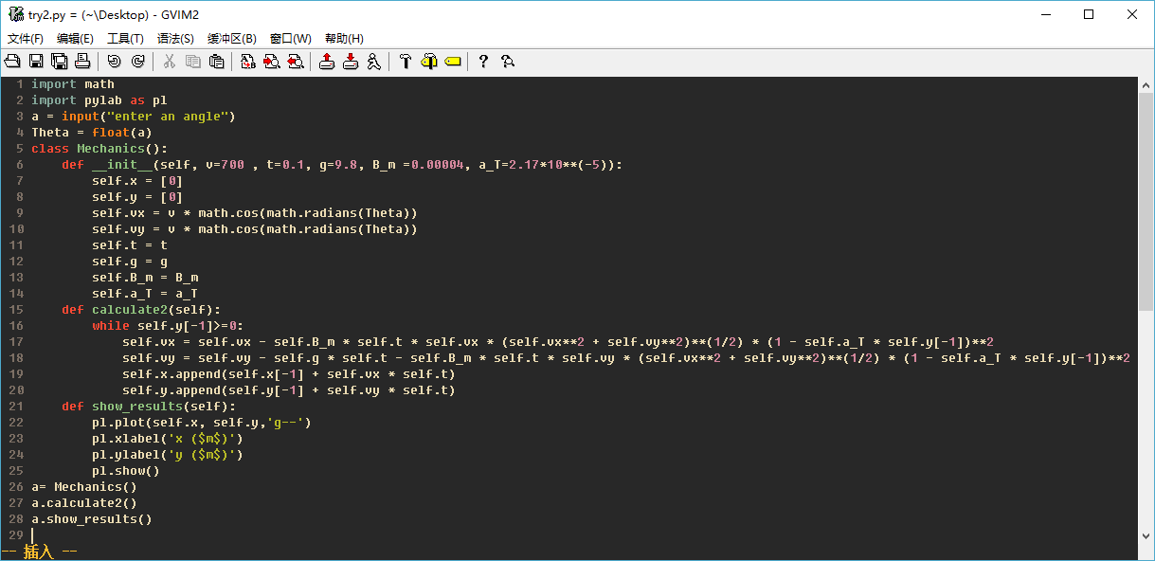Viewport: 1155px width, 561px height.
Task: Click 'a.show_results()' on line 28
Action: coord(92,519)
